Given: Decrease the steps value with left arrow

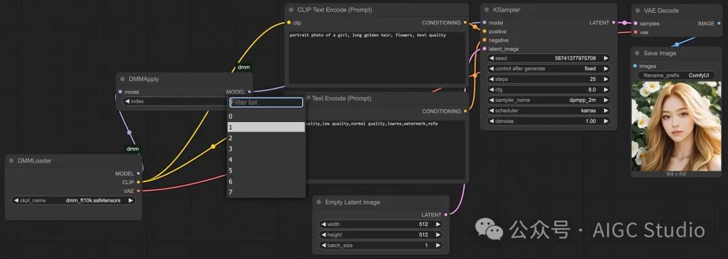Looking at the screenshot, I should [x=491, y=80].
